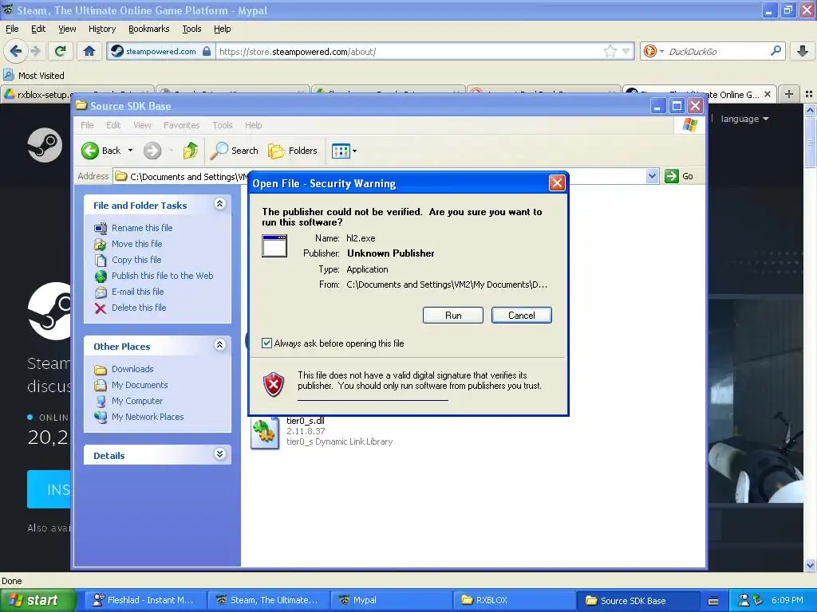817x612 pixels.
Task: Open the Back history dropdown in Explorer
Action: click(x=130, y=151)
